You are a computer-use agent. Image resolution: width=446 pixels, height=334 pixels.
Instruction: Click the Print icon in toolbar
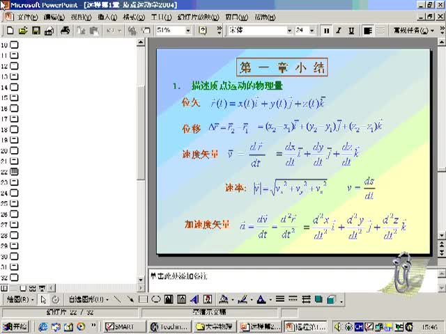click(x=65, y=31)
